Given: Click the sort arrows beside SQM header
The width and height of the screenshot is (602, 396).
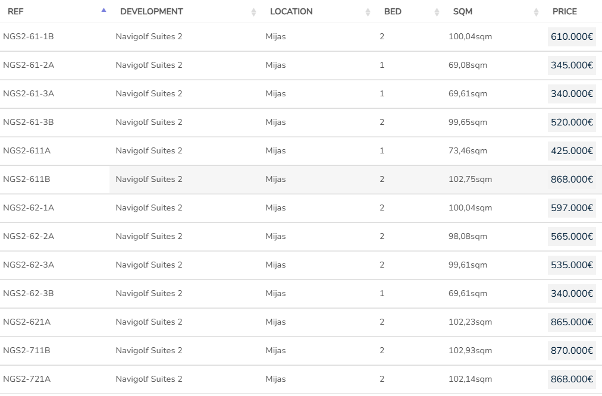Looking at the screenshot, I should click(x=536, y=12).
